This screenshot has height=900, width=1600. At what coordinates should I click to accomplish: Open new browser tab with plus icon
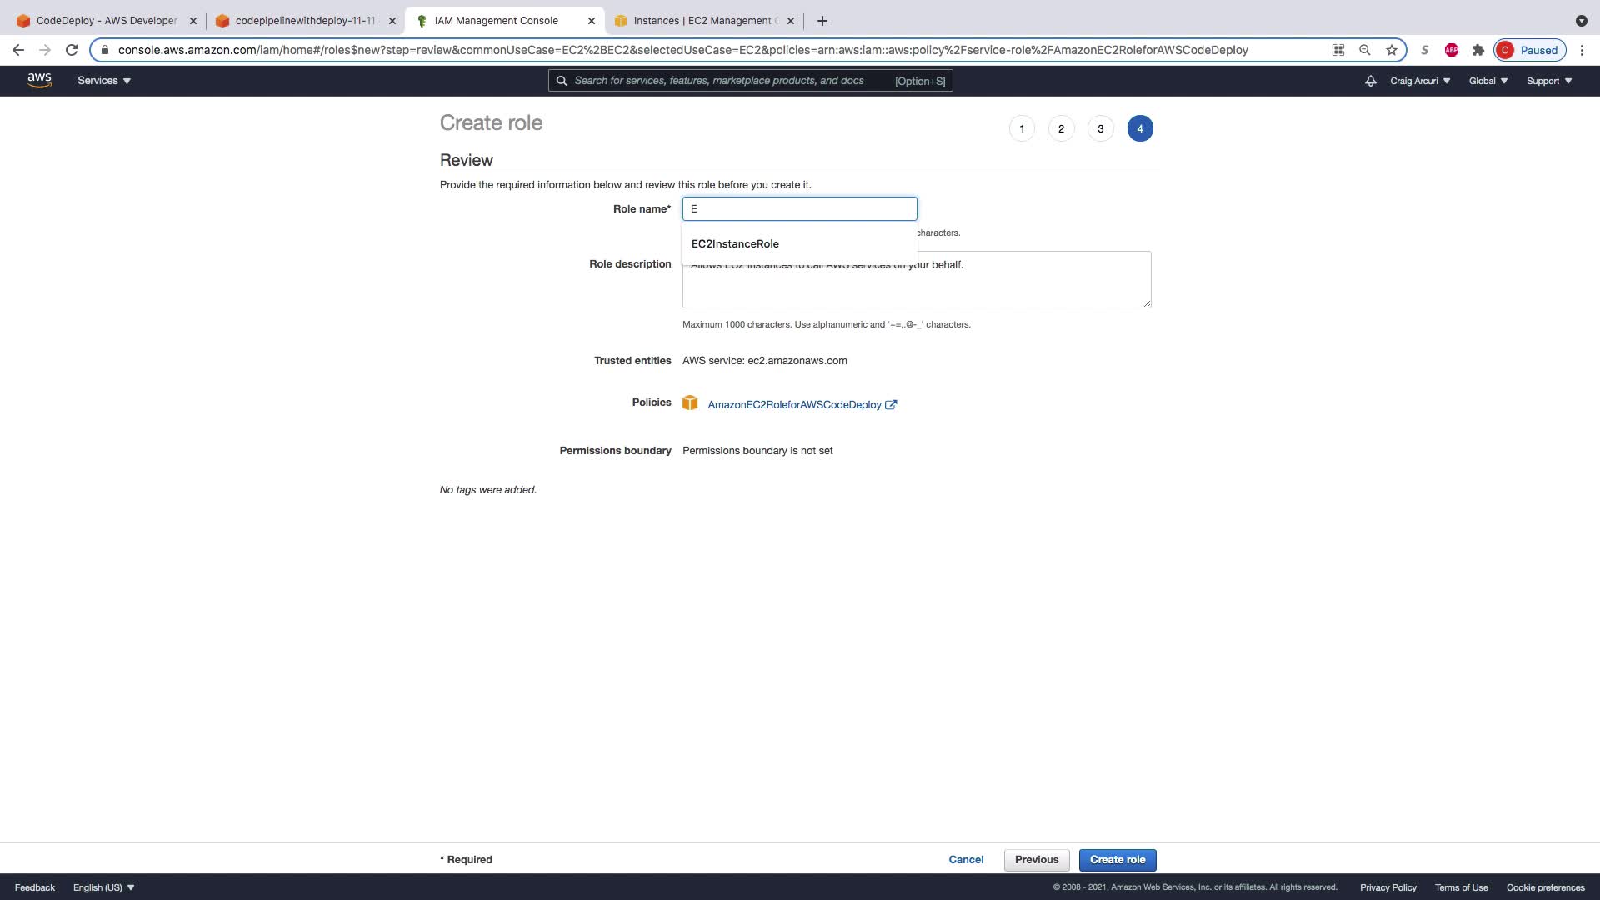[x=822, y=21]
